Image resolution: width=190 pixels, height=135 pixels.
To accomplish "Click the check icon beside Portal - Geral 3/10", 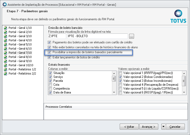I will [5, 36].
